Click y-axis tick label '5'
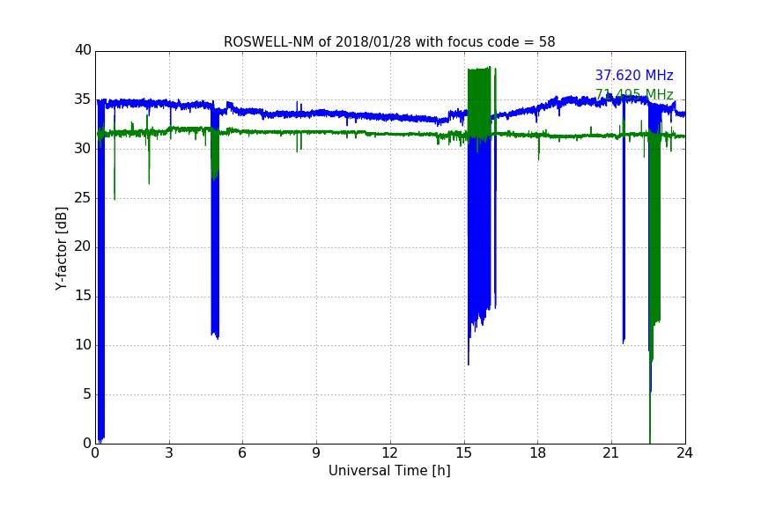Viewport: 761px width, 507px height. point(87,394)
